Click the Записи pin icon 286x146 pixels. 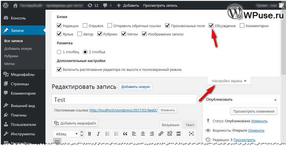pyautogui.click(x=6, y=31)
